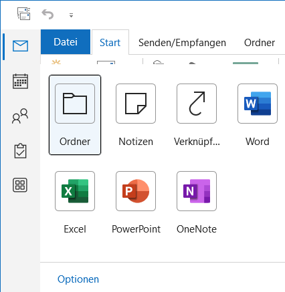Switch to Senden/Empfangen tab

tap(182, 43)
